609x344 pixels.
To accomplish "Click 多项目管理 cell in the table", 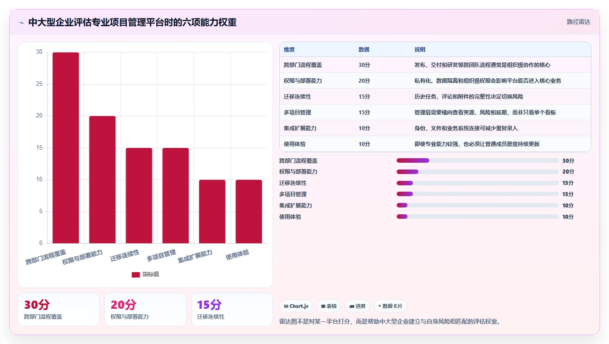I will 297,113.
